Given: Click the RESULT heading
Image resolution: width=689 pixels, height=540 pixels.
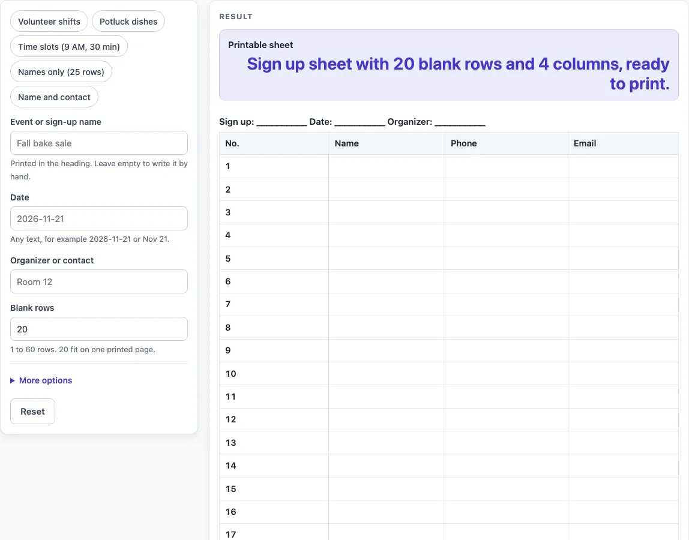Looking at the screenshot, I should (x=236, y=17).
